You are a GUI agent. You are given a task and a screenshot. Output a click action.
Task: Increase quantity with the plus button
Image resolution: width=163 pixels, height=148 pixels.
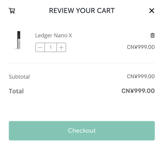[x=61, y=47]
